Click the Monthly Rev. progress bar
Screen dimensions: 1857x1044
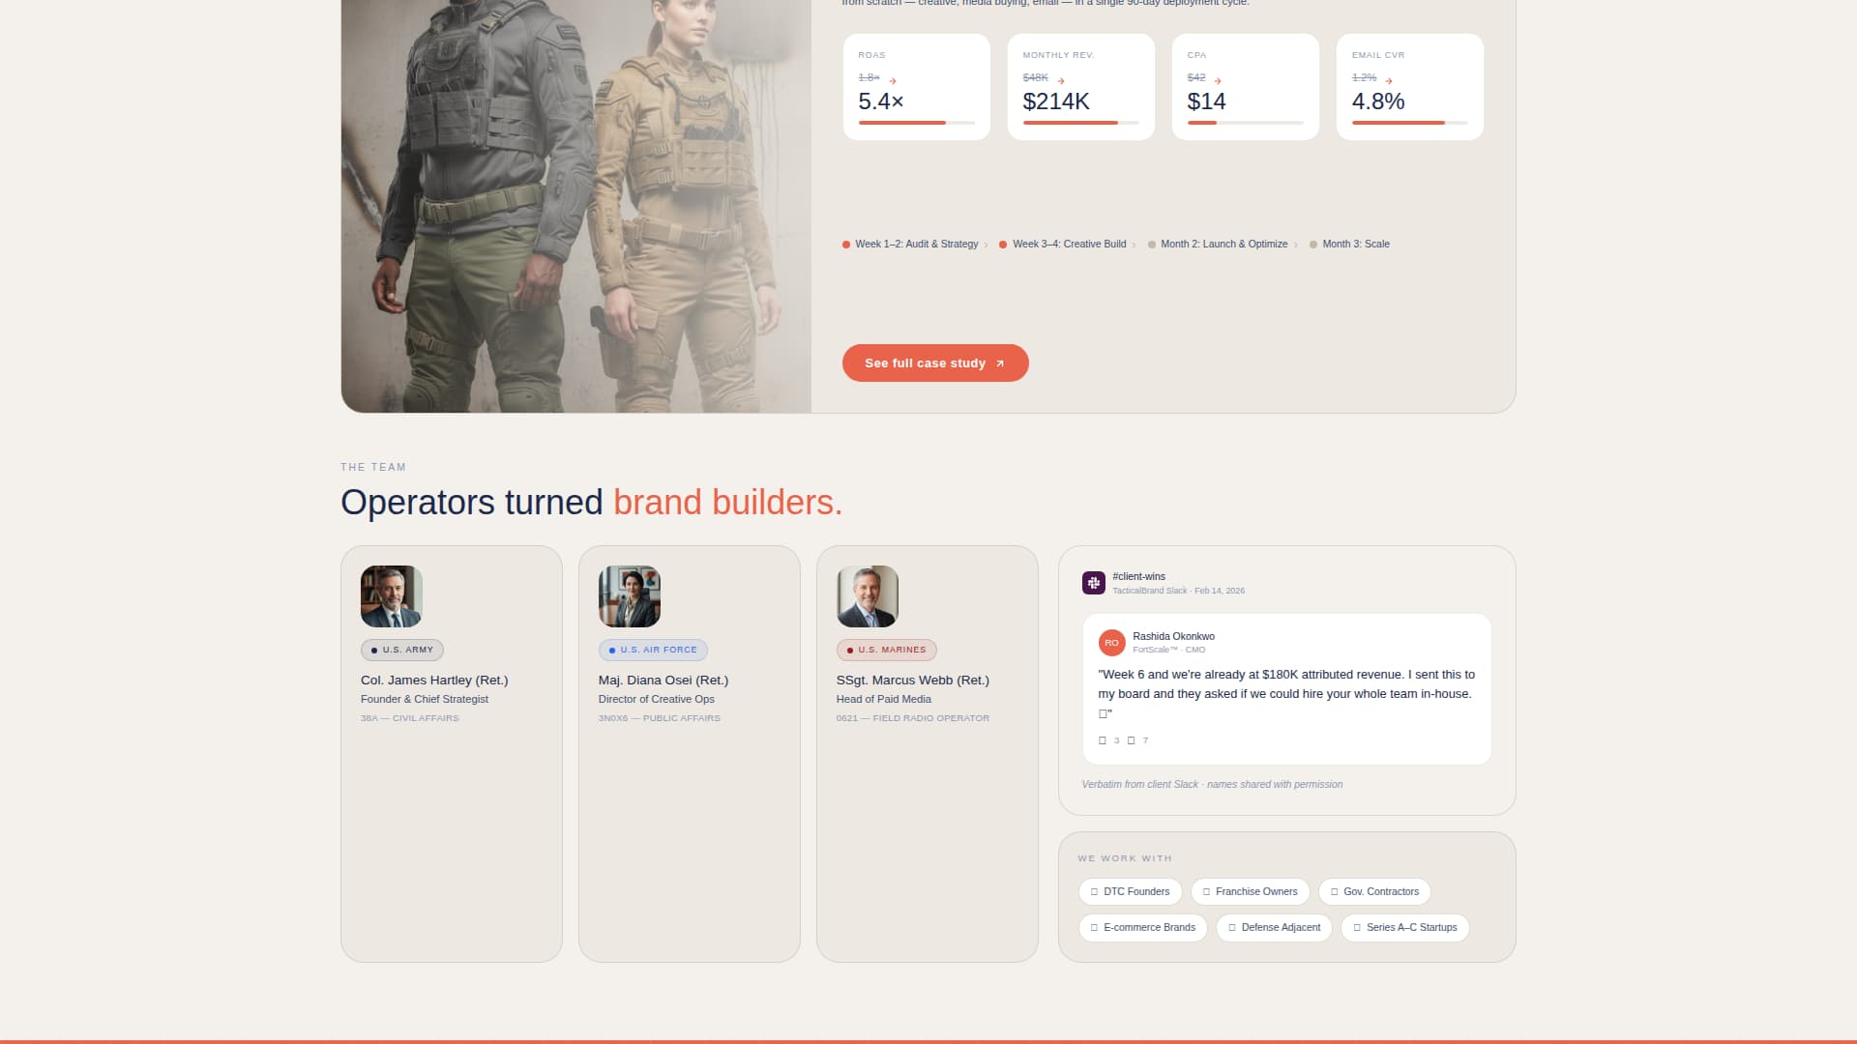[1081, 123]
